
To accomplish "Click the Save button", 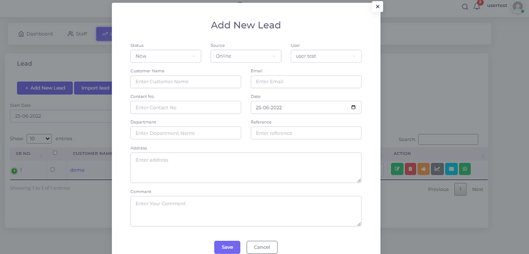I will 227,247.
